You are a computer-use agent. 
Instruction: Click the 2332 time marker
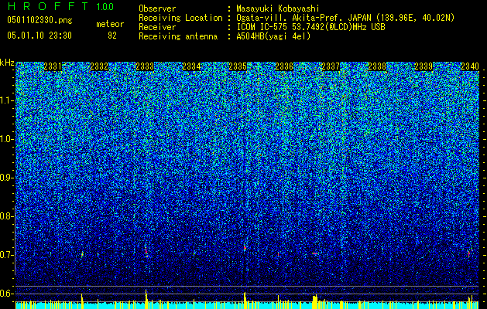[x=99, y=66]
